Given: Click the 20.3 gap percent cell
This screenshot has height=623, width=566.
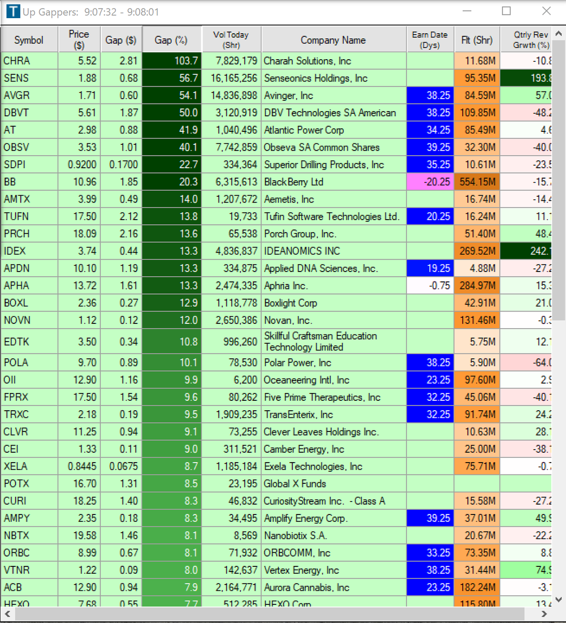Looking at the screenshot, I should [171, 182].
